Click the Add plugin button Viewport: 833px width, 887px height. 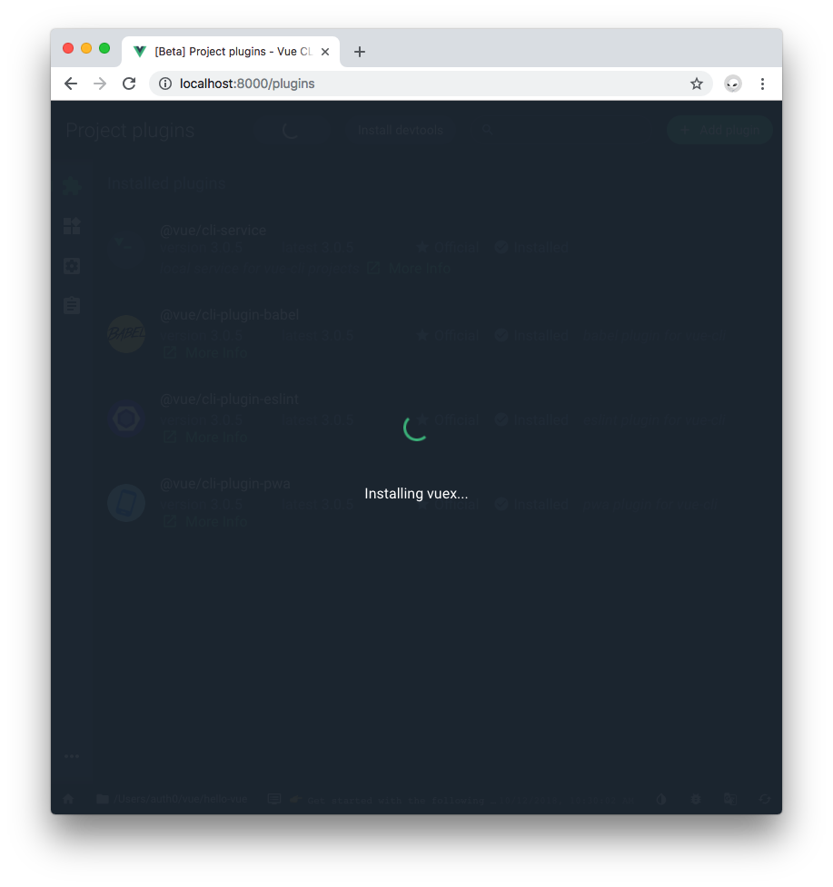pyautogui.click(x=719, y=130)
